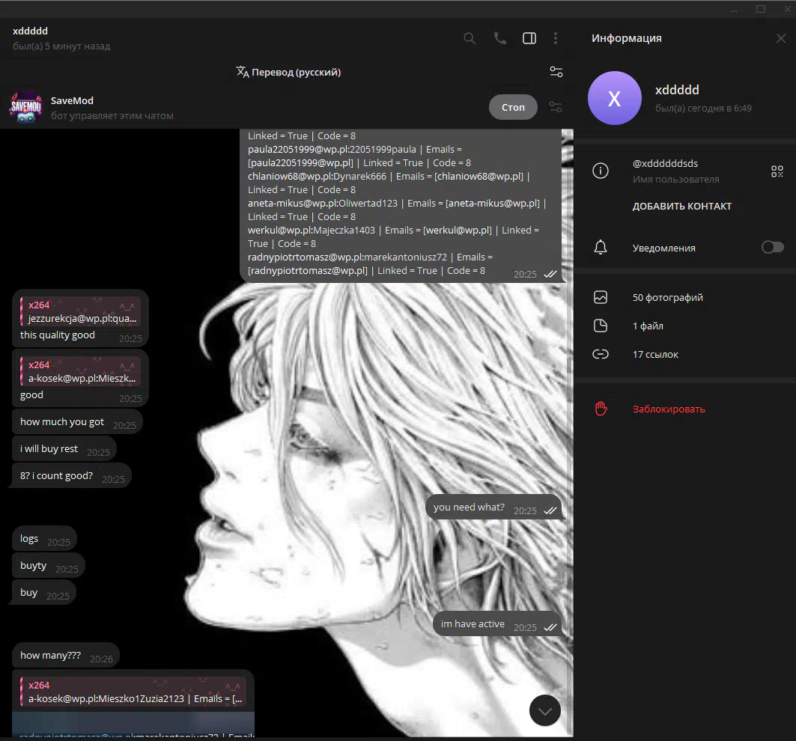Show the QR code icon for username
This screenshot has height=741, width=796.
click(x=777, y=171)
